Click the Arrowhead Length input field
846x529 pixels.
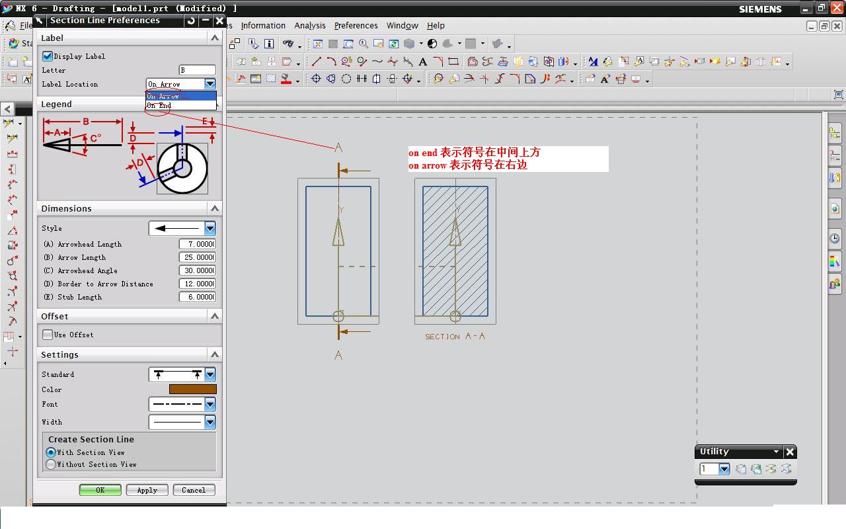point(197,244)
